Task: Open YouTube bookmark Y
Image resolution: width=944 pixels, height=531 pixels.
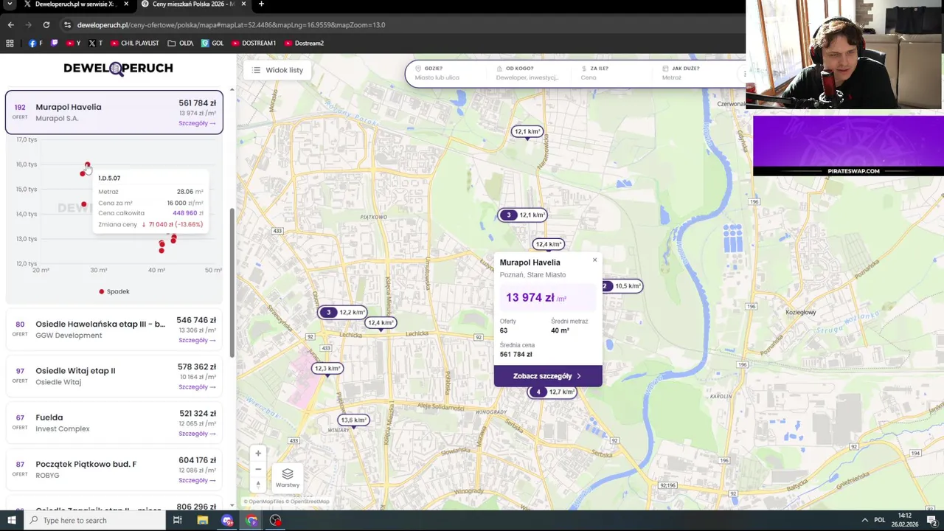Action: (x=73, y=44)
